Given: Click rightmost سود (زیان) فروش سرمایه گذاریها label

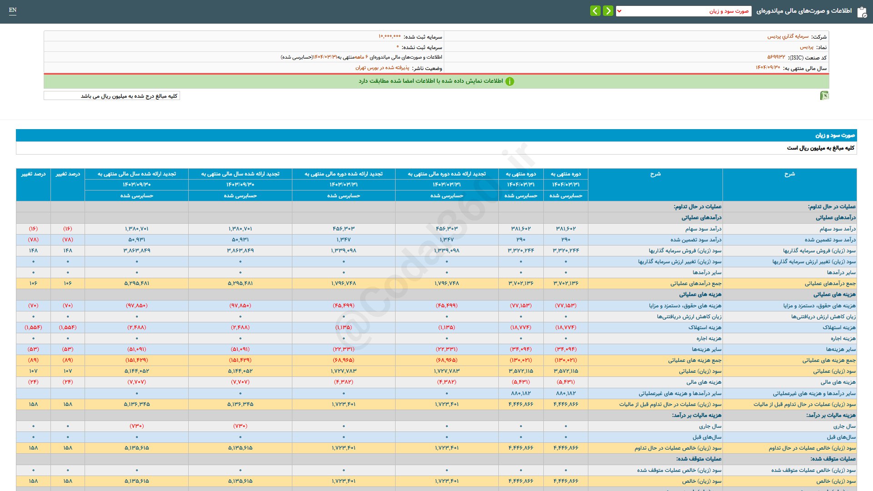Looking at the screenshot, I should pyautogui.click(x=819, y=251).
